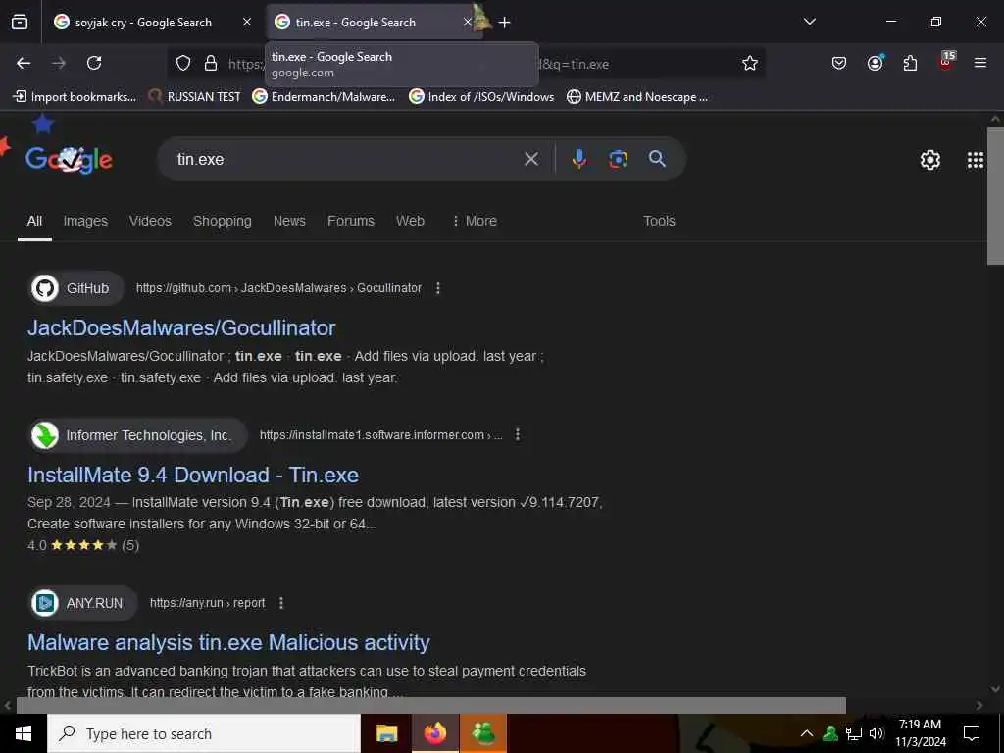Click the Informer Technologies source chip
Viewport: 1004px width, 753px height.
coord(138,435)
